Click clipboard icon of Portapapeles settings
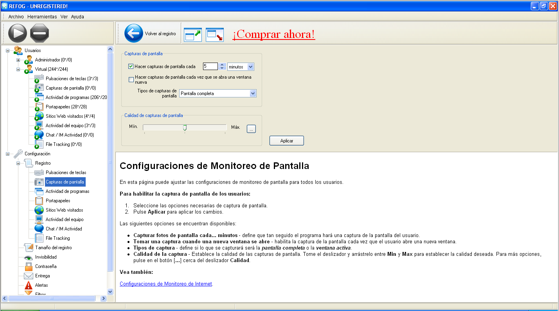The height and width of the screenshot is (311, 559). [39, 201]
